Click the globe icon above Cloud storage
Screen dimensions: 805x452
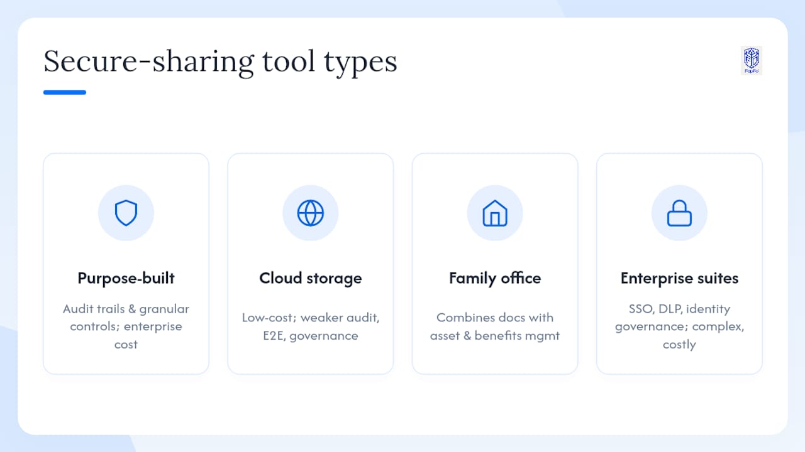[x=311, y=213]
